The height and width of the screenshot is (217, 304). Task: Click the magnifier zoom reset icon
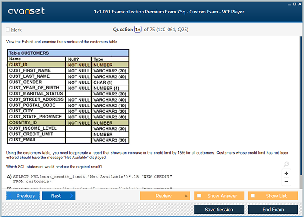coord(286,164)
